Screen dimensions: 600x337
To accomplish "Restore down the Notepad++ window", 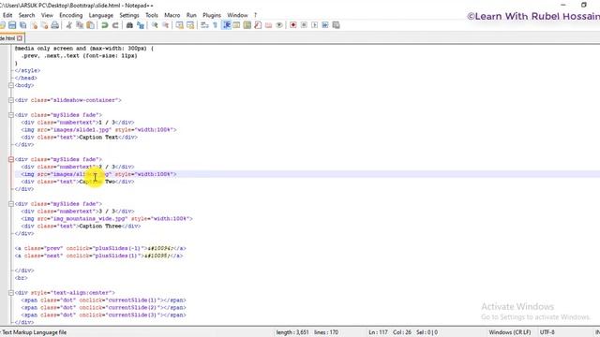I will click(x=583, y=5).
